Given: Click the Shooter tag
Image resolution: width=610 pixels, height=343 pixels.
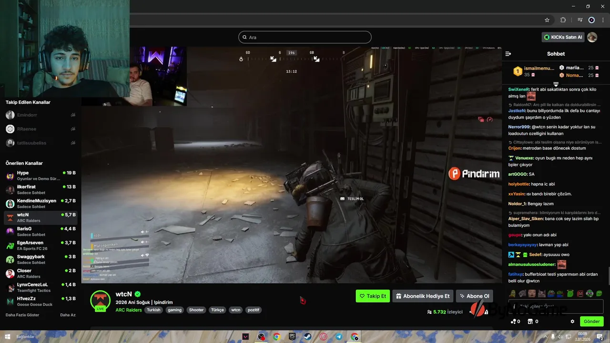Looking at the screenshot, I should 196,310.
